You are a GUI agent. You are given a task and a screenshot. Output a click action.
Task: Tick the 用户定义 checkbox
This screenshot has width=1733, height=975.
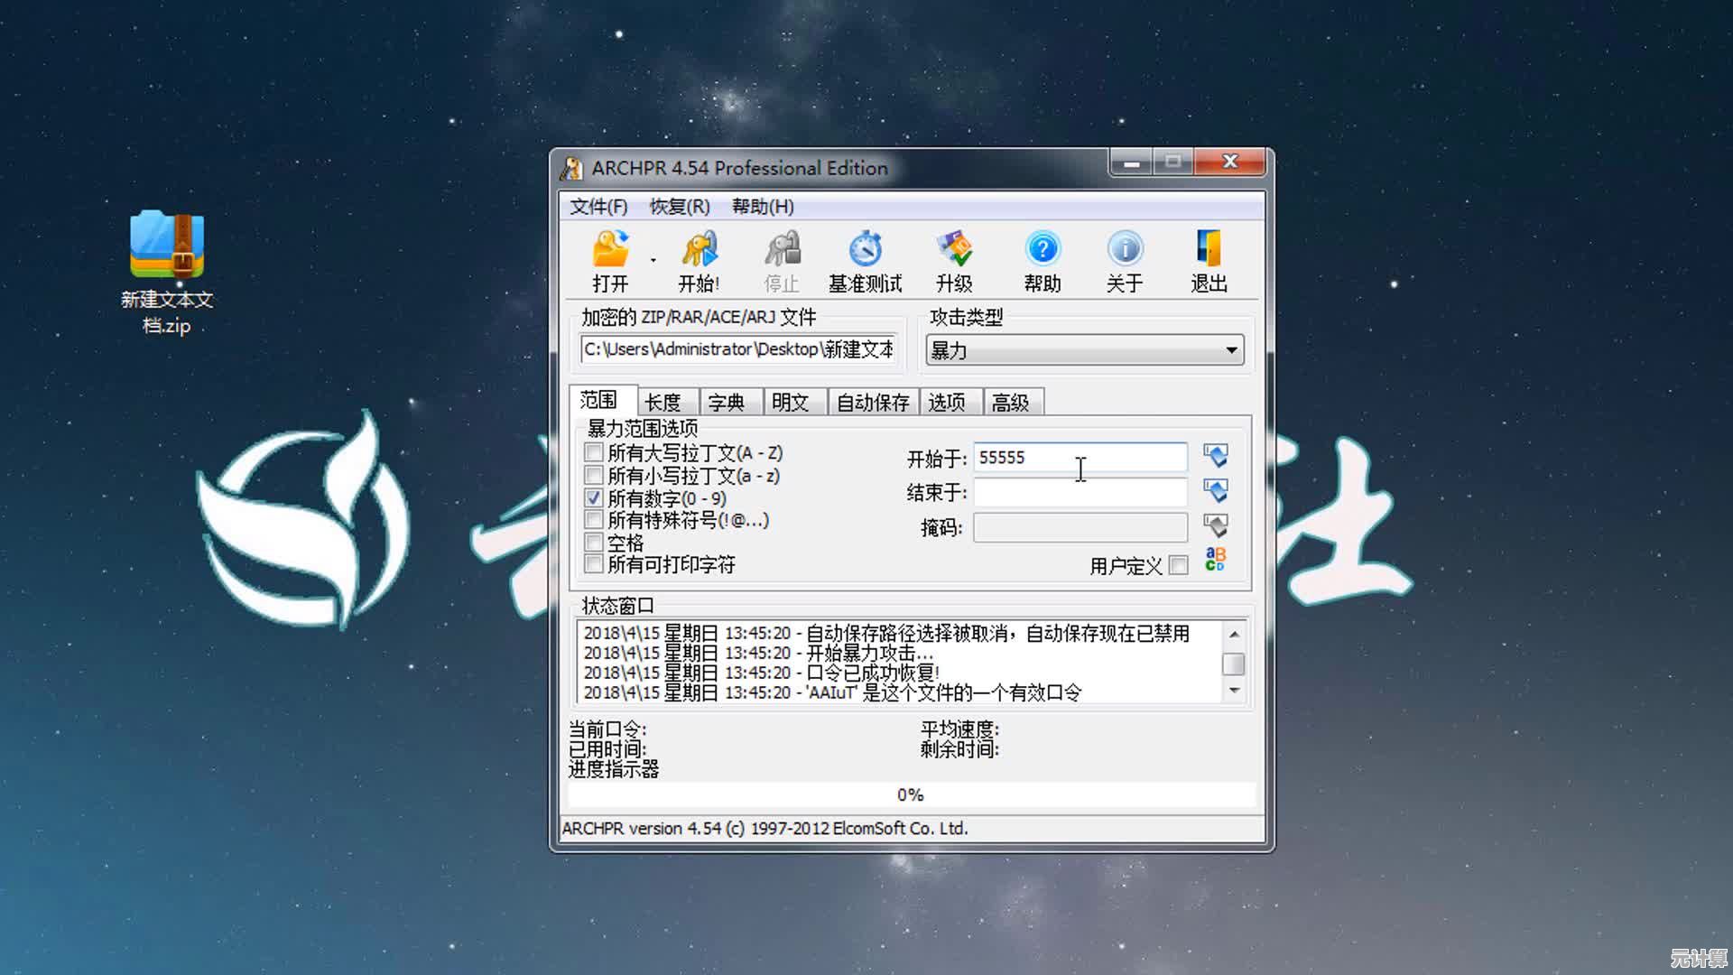tap(1178, 565)
